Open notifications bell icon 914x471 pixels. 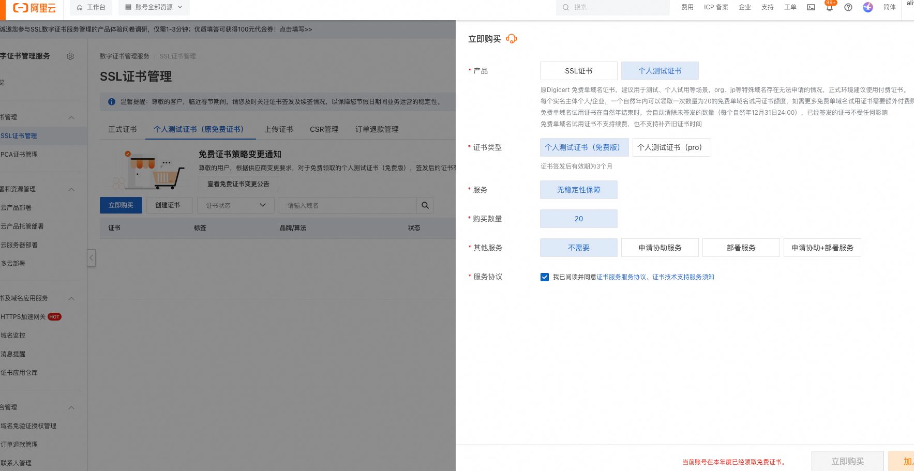(830, 7)
